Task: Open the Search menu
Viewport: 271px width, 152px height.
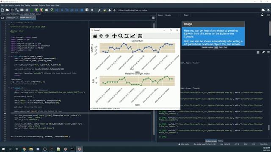Action: (x=11, y=5)
